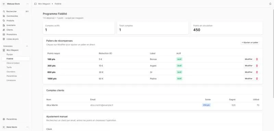Open Marie Martin user menu dots

pyautogui.click(x=27, y=127)
